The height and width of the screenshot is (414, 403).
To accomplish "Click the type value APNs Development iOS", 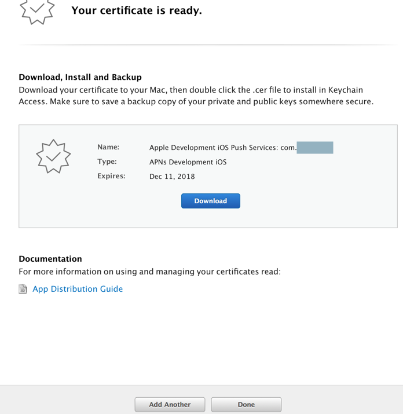I will coord(188,162).
